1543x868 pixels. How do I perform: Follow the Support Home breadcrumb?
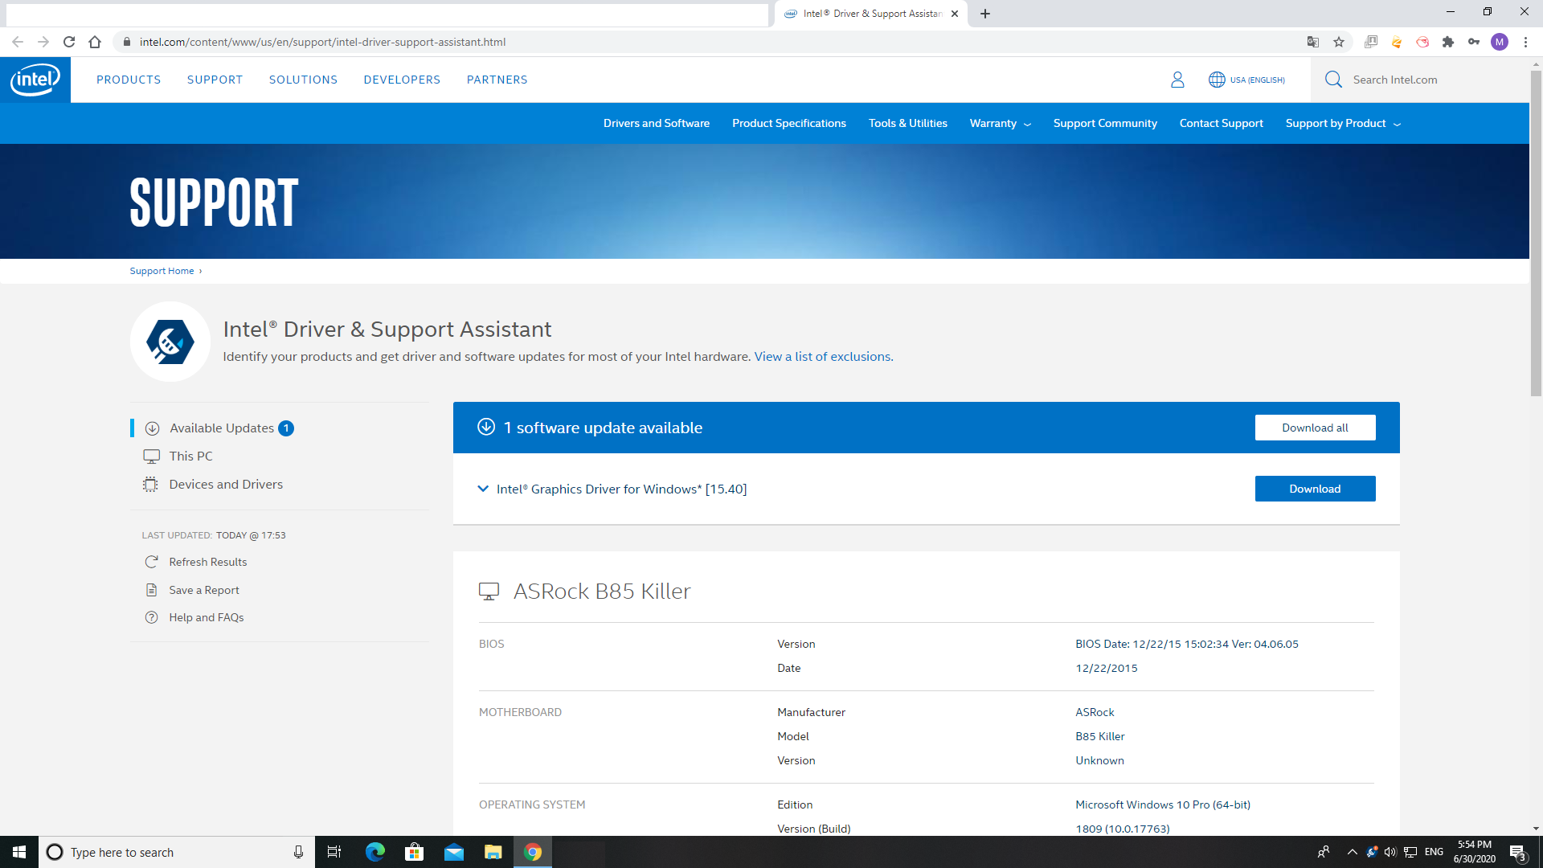[x=162, y=271]
